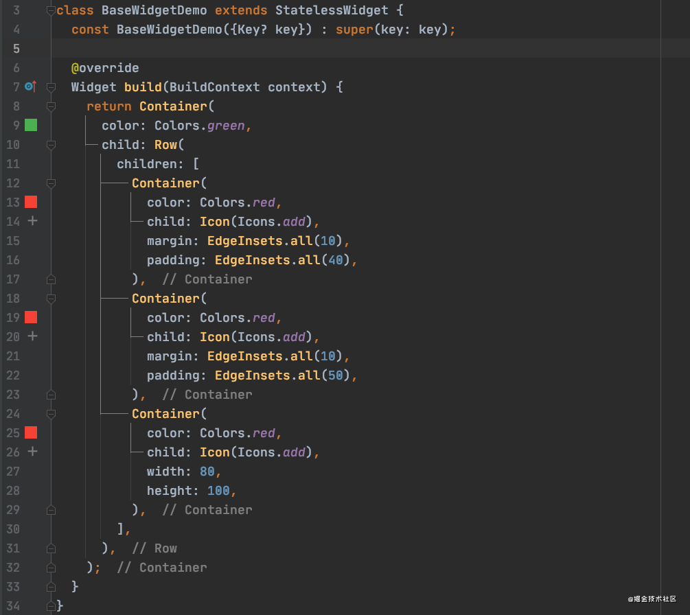Collapse the second Container fold on line 18

coord(51,299)
